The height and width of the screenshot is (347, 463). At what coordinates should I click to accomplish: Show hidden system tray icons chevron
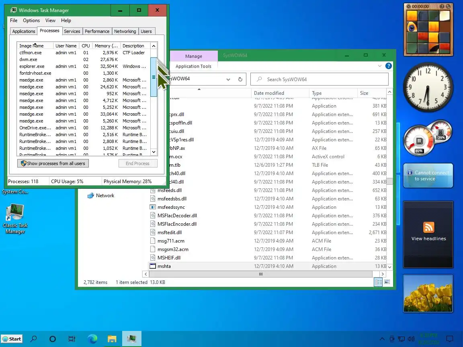click(x=382, y=339)
